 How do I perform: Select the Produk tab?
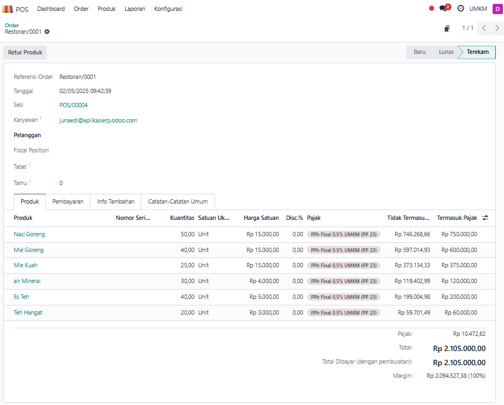tap(29, 202)
